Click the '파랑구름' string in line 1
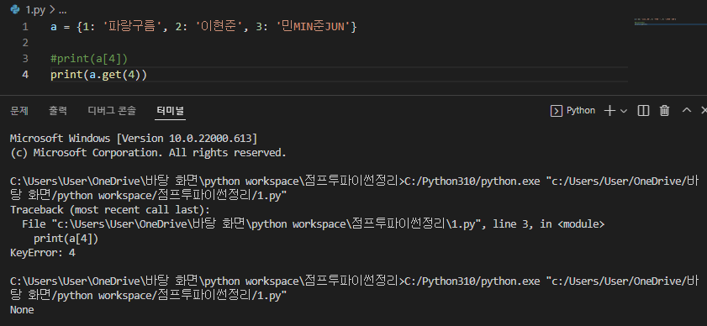Image resolution: width=707 pixels, height=326 pixels. (x=132, y=27)
